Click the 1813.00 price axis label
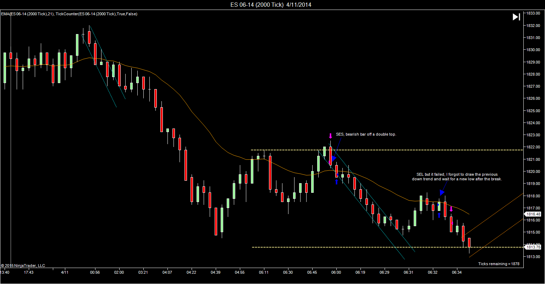The width and height of the screenshot is (545, 284). pyautogui.click(x=533, y=257)
